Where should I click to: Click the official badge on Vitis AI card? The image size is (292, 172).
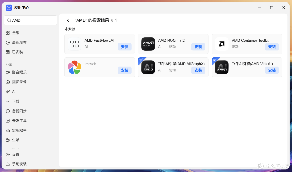[215, 60]
